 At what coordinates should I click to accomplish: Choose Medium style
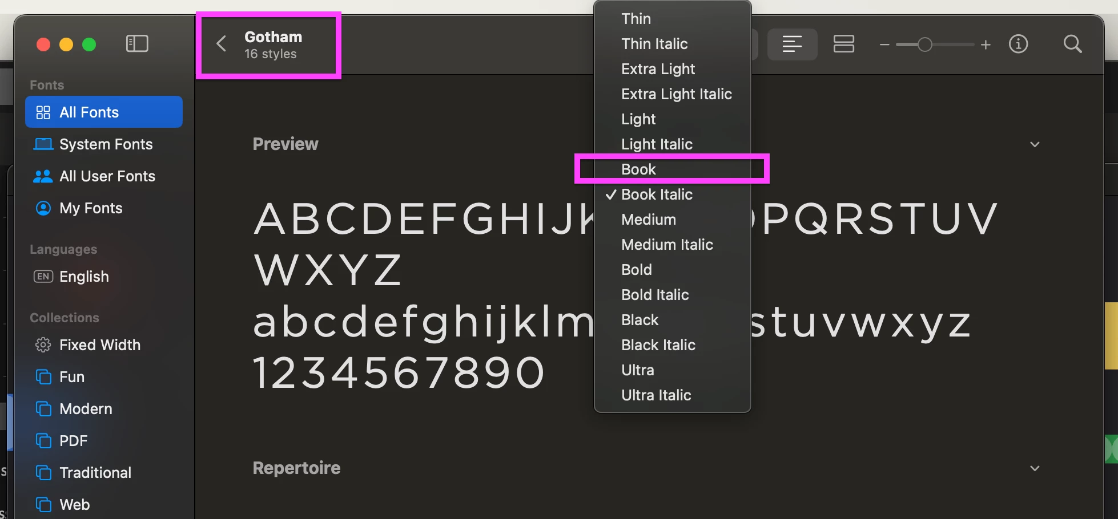[x=673, y=220]
